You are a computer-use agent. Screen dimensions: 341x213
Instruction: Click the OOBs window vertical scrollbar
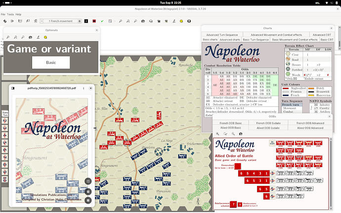click(330, 174)
